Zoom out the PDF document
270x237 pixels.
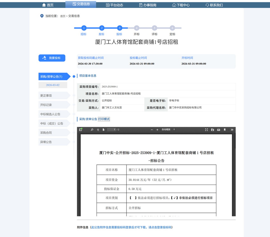point(152,129)
